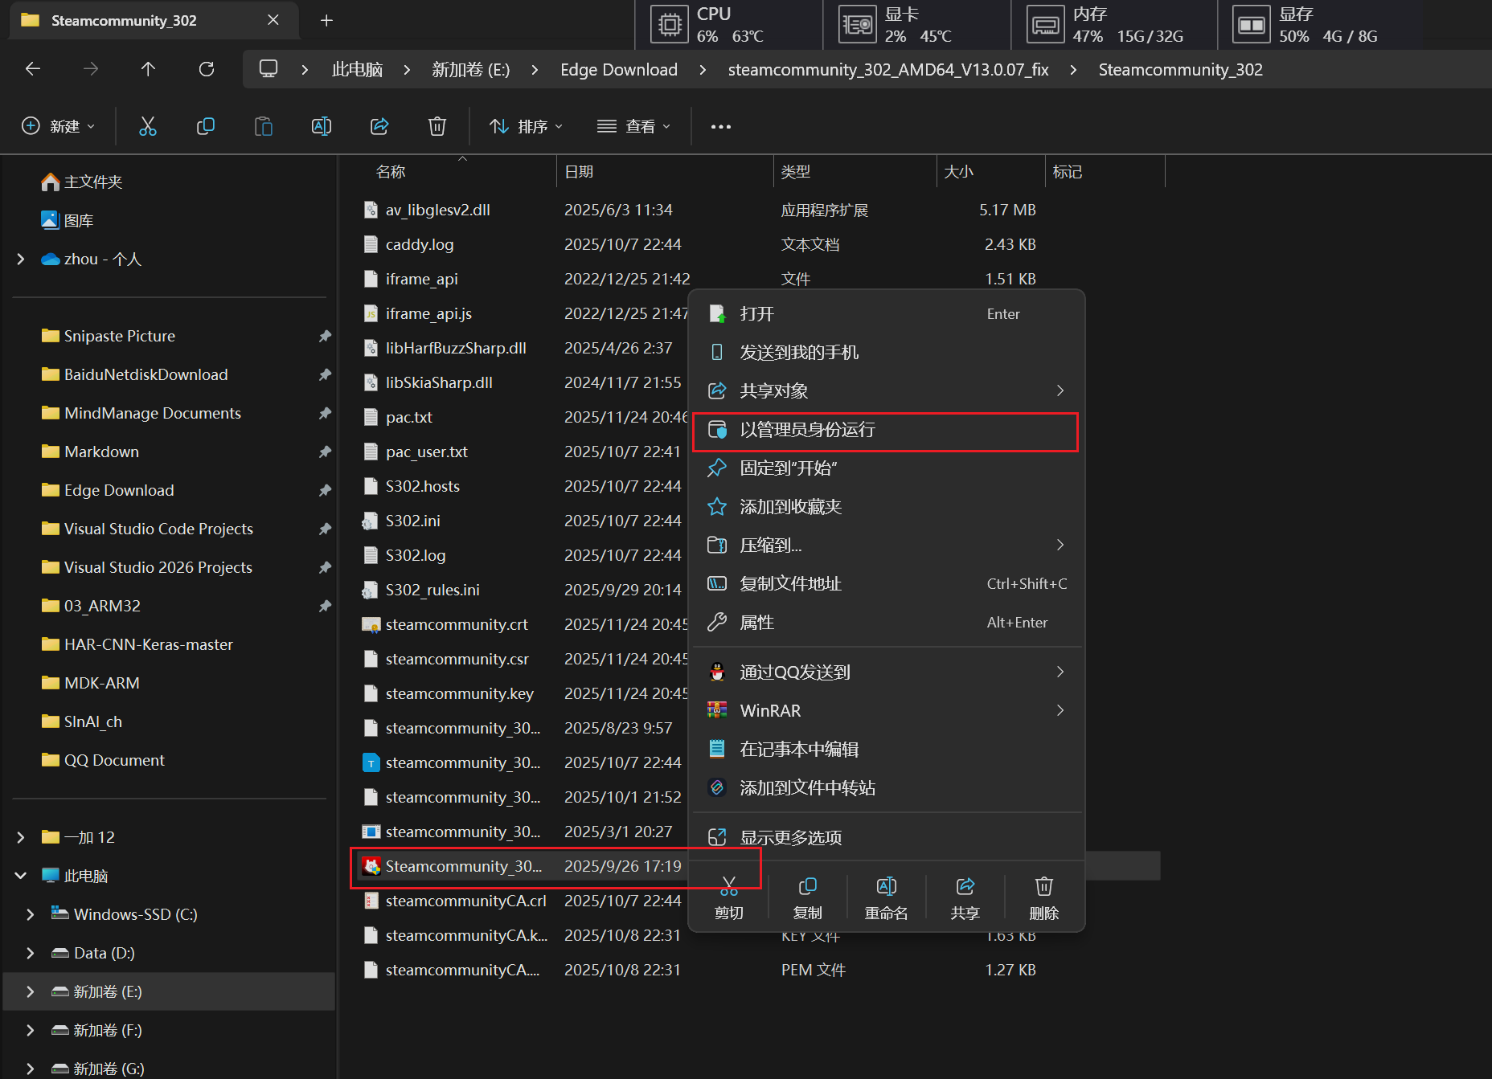
Task: Expand the Data (D:) drive node
Action: (31, 953)
